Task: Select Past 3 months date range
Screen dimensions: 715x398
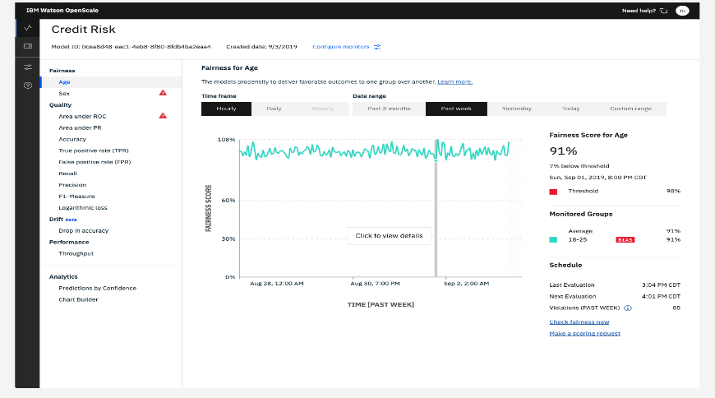Action: point(389,109)
